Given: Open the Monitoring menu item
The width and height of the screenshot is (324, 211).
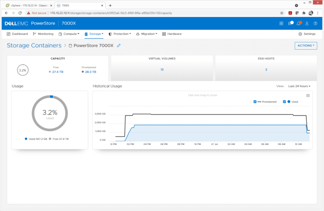Looking at the screenshot, I should pos(43,34).
